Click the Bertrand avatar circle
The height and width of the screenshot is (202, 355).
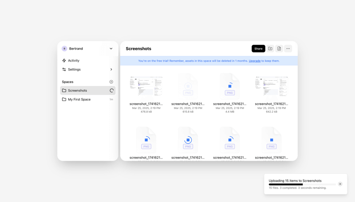click(64, 49)
